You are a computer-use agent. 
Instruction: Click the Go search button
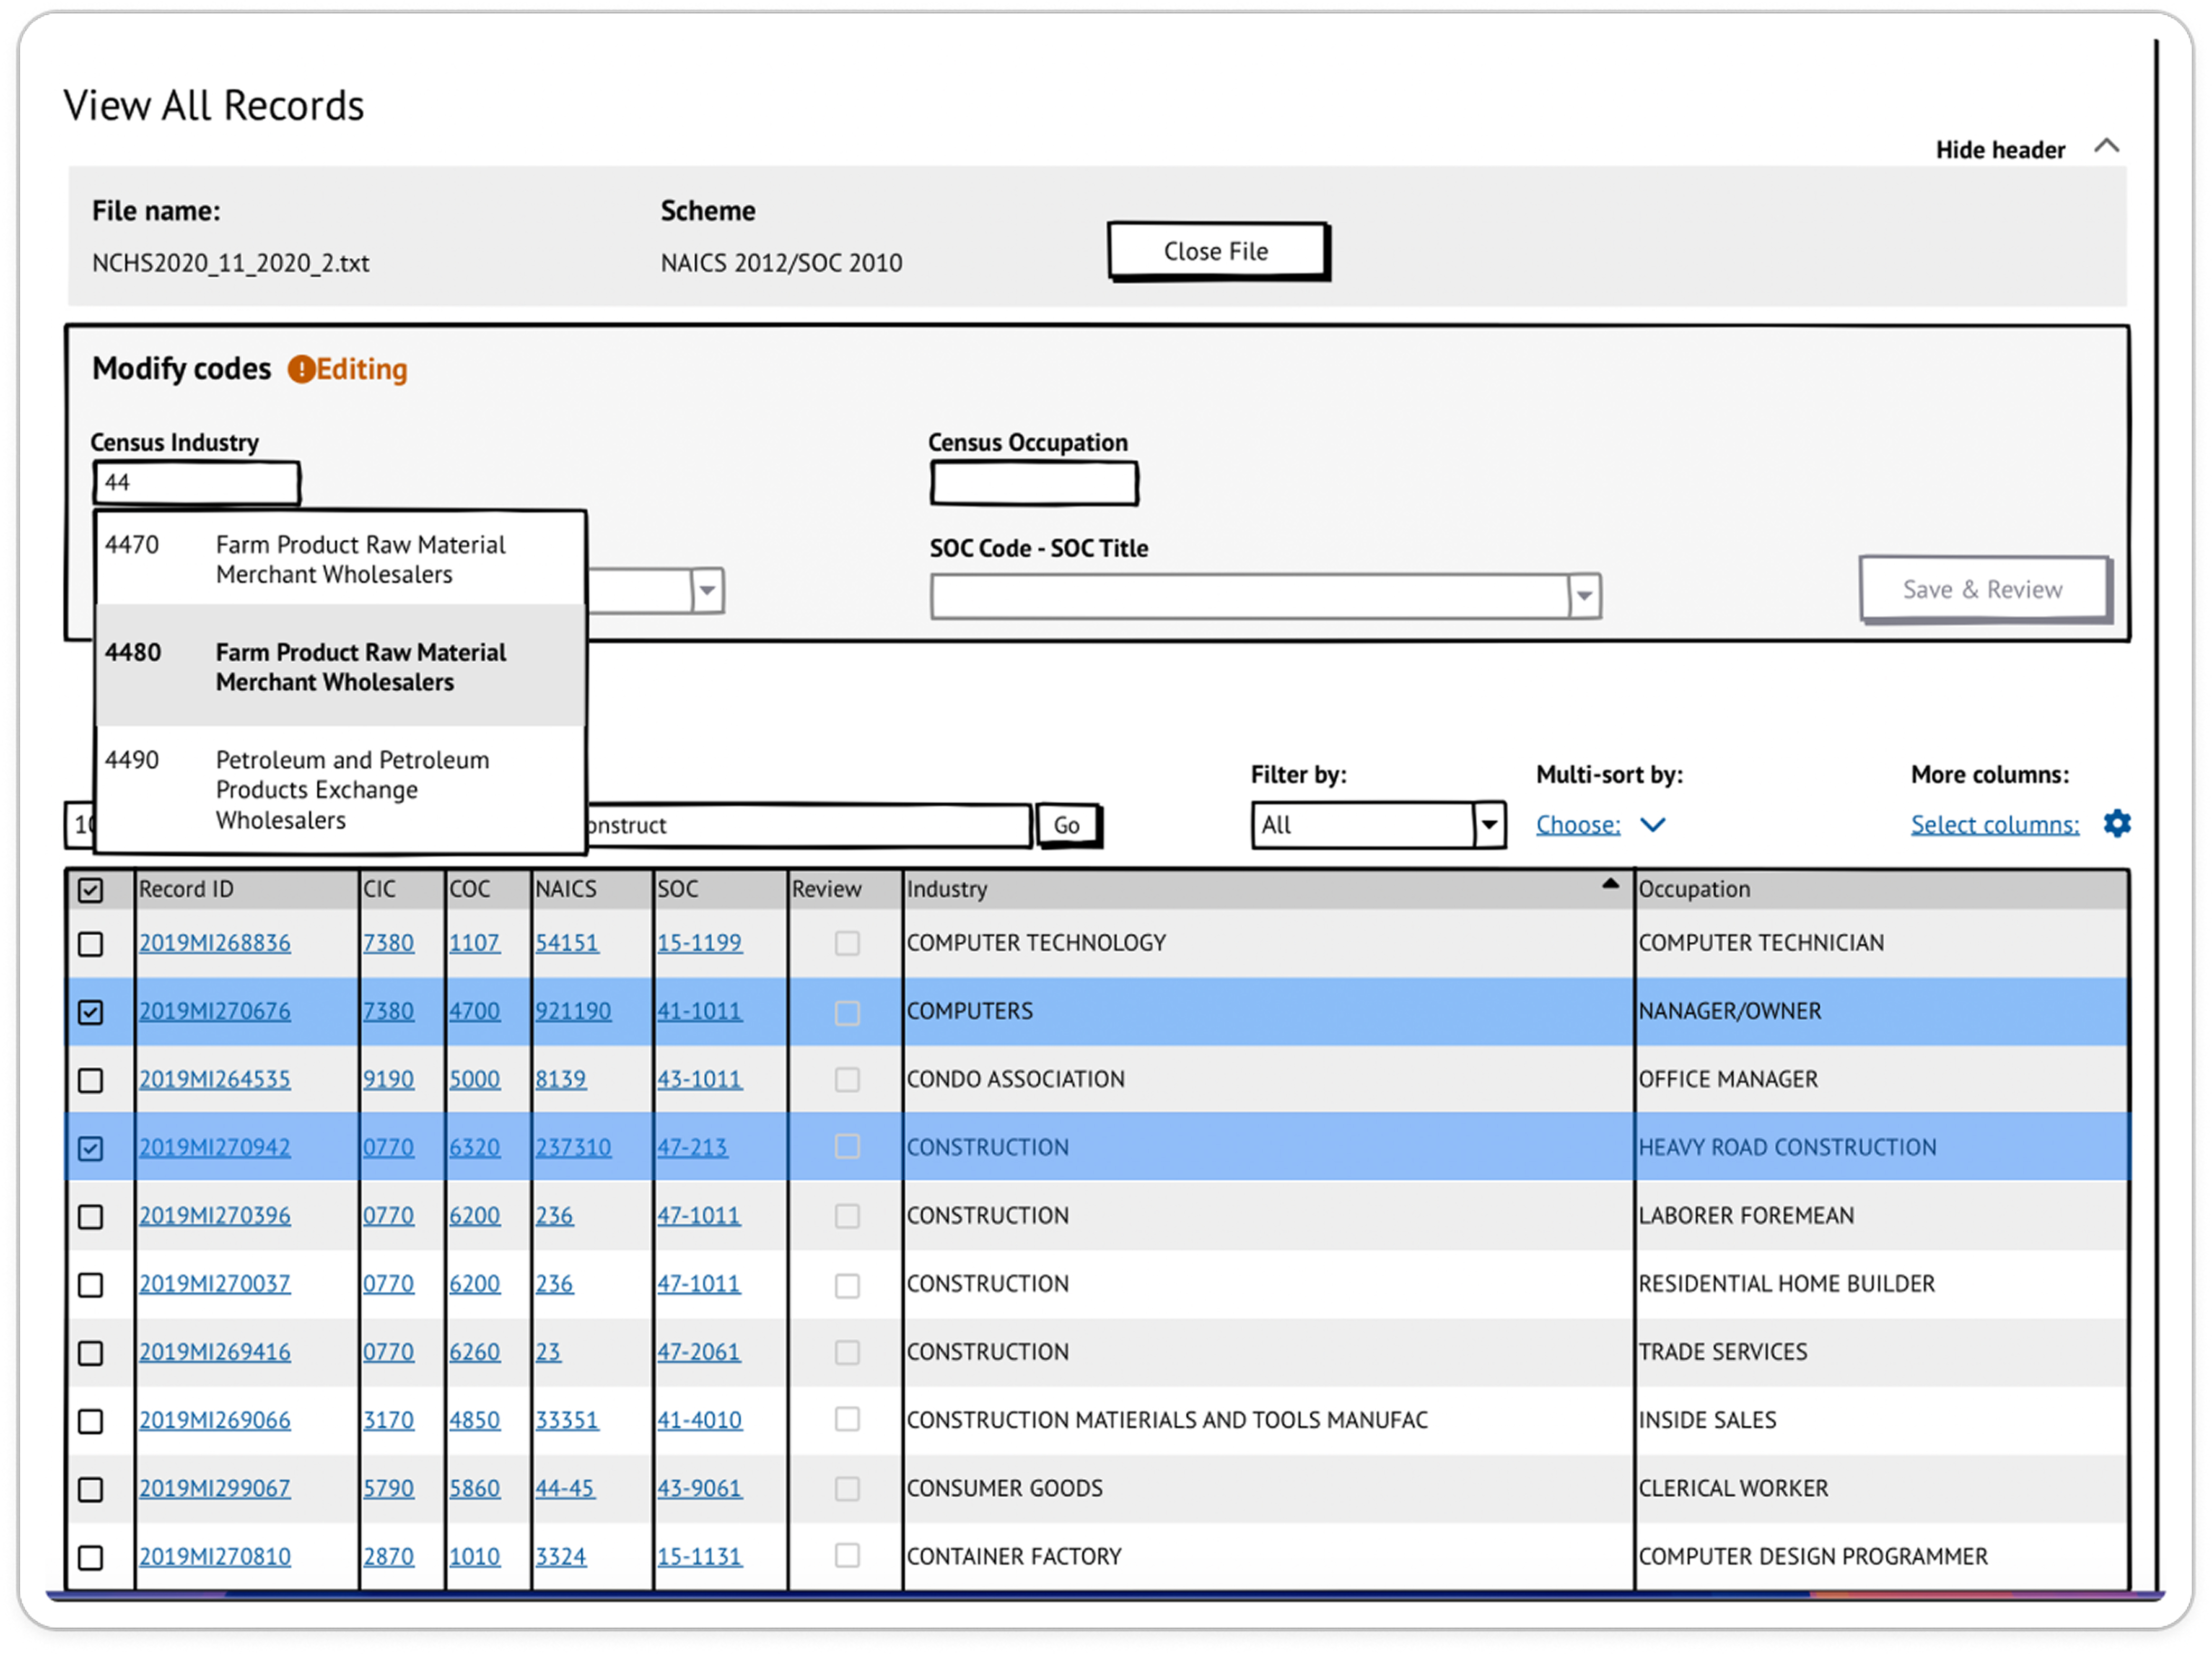point(1068,825)
